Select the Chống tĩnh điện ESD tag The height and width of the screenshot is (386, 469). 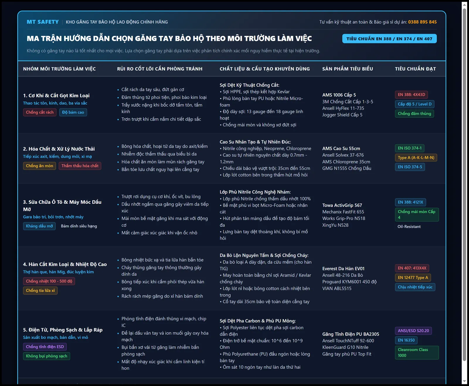pos(45,347)
